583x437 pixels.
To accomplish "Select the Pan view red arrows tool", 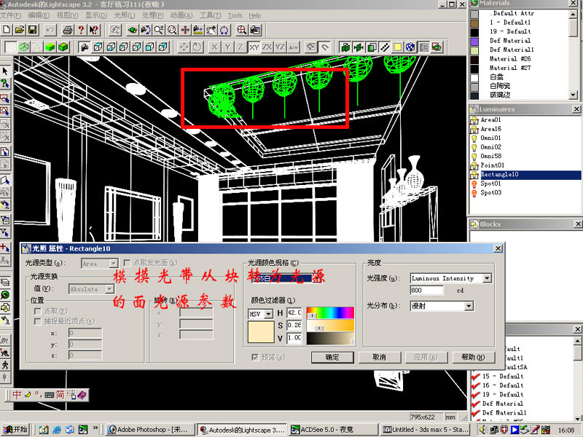I will click(x=185, y=30).
